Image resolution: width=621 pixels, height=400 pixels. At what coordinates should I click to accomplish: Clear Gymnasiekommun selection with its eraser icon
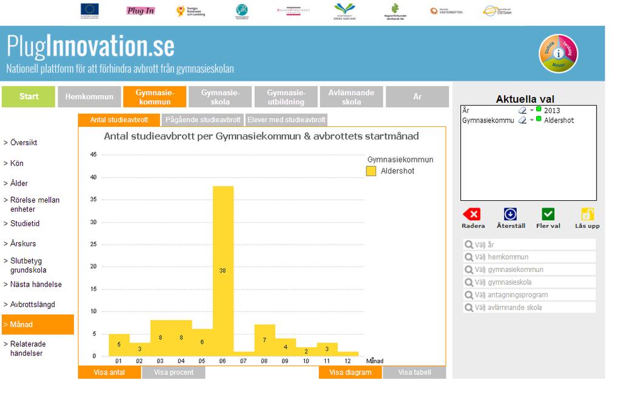(522, 120)
